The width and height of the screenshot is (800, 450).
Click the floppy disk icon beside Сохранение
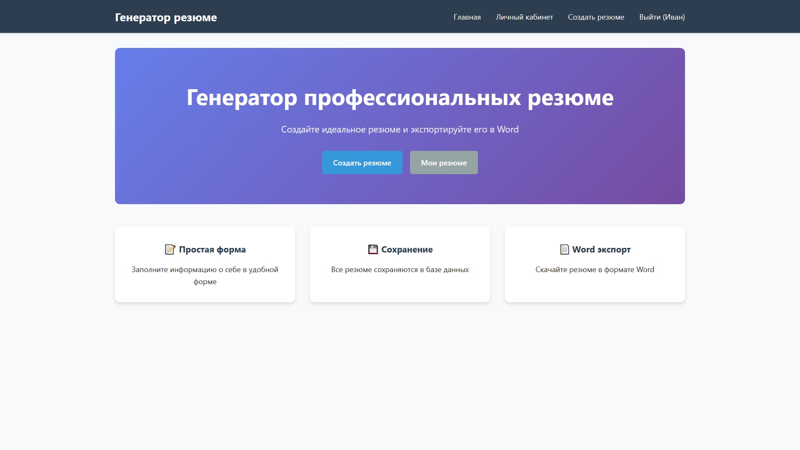[372, 250]
